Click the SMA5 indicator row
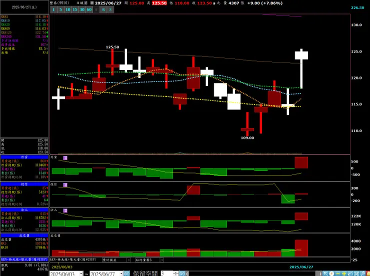Image resolution: width=370 pixels, height=276 pixels. tap(24, 16)
